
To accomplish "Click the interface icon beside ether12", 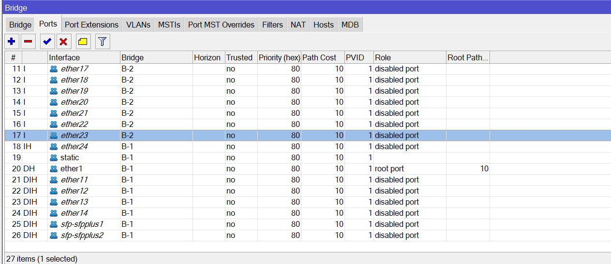I will pos(54,191).
